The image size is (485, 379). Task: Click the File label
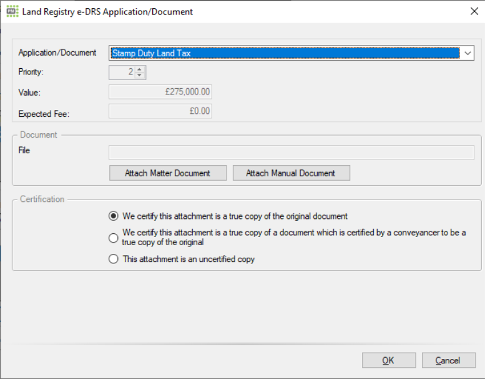coord(24,150)
